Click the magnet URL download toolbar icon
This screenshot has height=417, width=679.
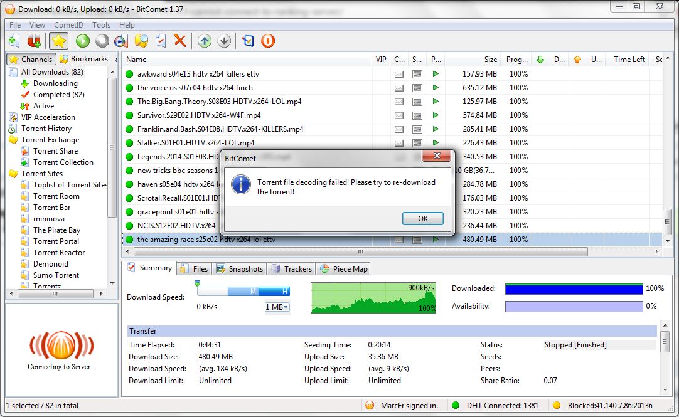coord(34,41)
